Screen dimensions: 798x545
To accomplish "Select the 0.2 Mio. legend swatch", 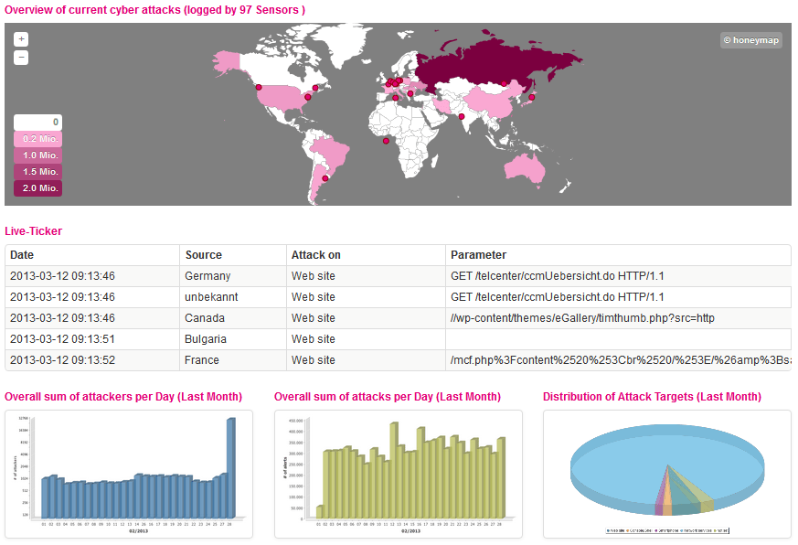I will (x=37, y=139).
